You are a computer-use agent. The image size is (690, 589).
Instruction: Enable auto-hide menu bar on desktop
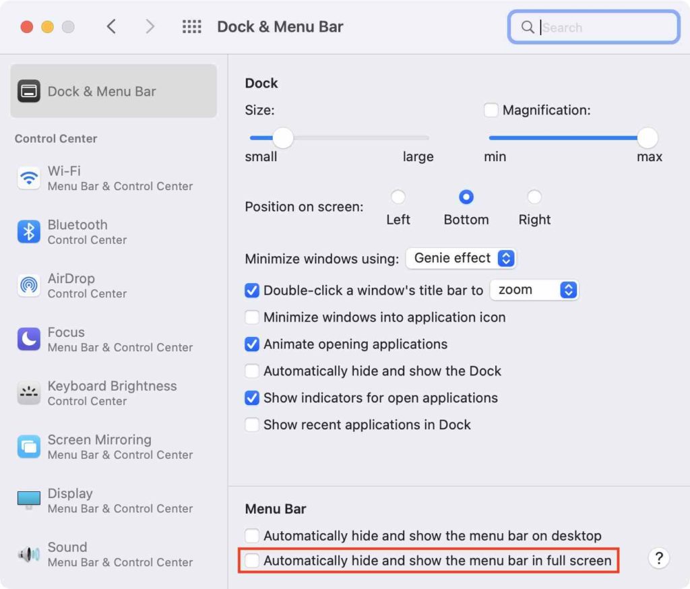point(252,535)
